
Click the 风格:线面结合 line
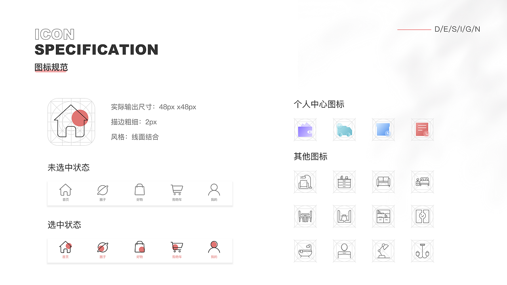[x=135, y=137]
